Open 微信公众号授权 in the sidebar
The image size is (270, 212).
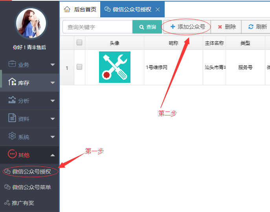pyautogui.click(x=29, y=172)
